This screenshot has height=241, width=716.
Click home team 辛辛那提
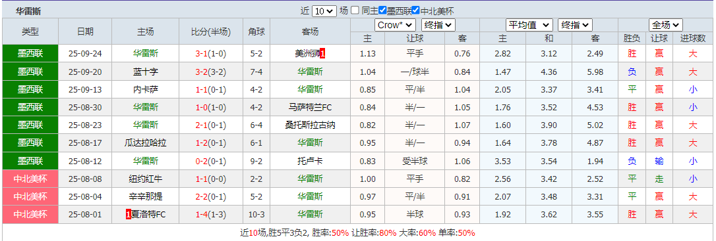pos(146,196)
